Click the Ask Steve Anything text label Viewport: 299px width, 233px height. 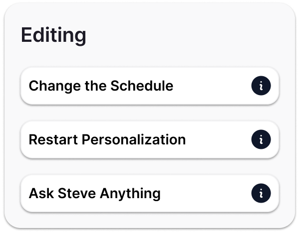[94, 194]
